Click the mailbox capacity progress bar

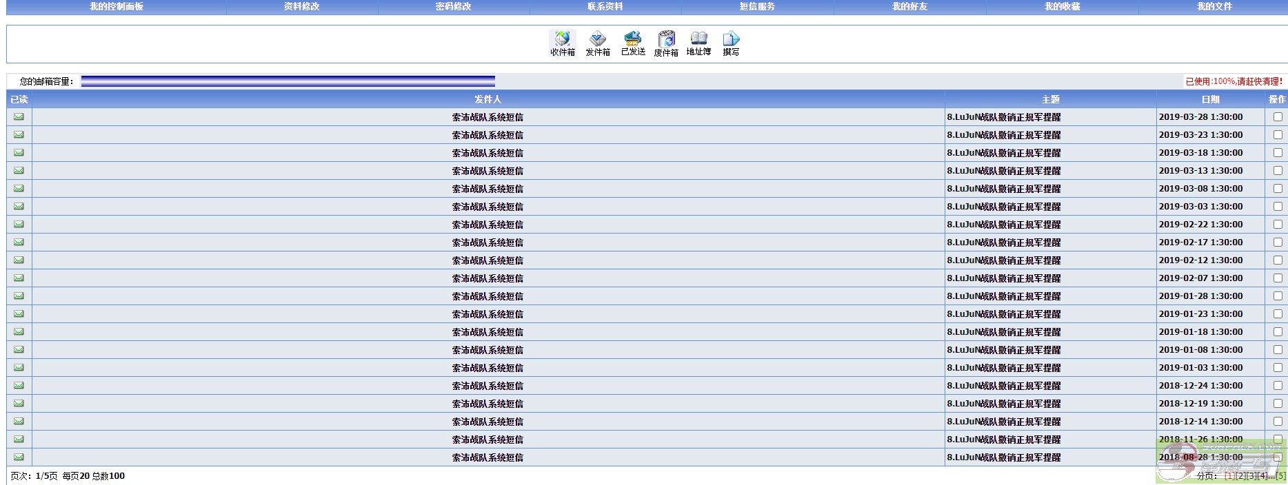(x=288, y=81)
